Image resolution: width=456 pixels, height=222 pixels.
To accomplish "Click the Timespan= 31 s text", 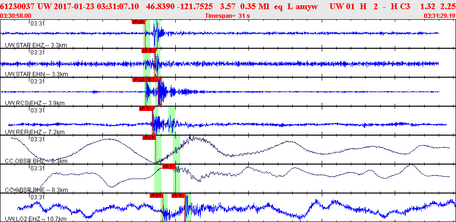I will click(x=228, y=16).
